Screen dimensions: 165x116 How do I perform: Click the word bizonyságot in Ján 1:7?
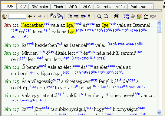(x=125, y=109)
